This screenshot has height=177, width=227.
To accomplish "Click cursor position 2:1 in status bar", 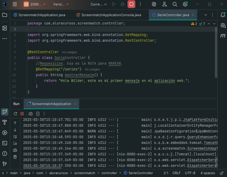I will (166, 173).
